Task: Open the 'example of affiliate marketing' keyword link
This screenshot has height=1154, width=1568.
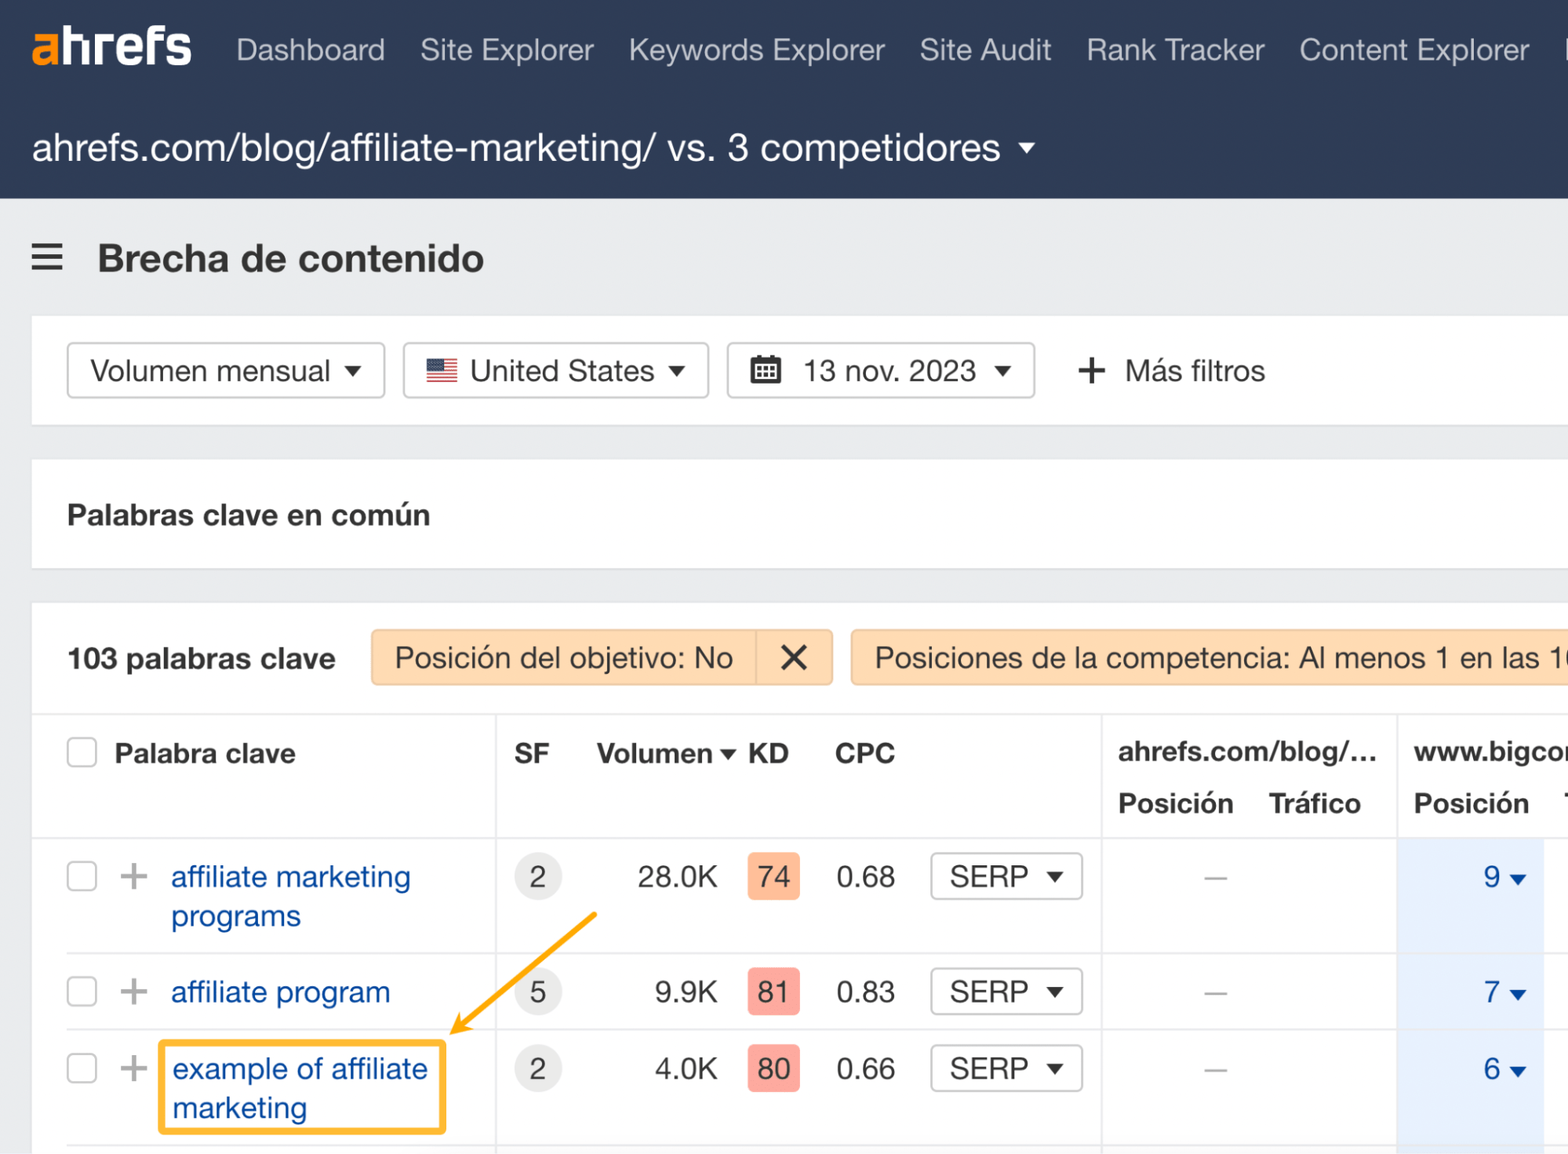Action: (300, 1087)
